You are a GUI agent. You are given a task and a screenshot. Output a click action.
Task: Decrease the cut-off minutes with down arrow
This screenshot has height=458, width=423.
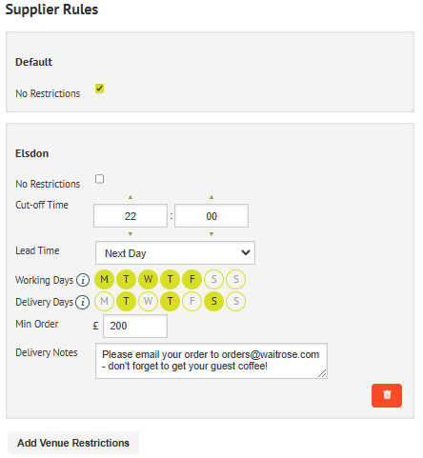point(211,234)
